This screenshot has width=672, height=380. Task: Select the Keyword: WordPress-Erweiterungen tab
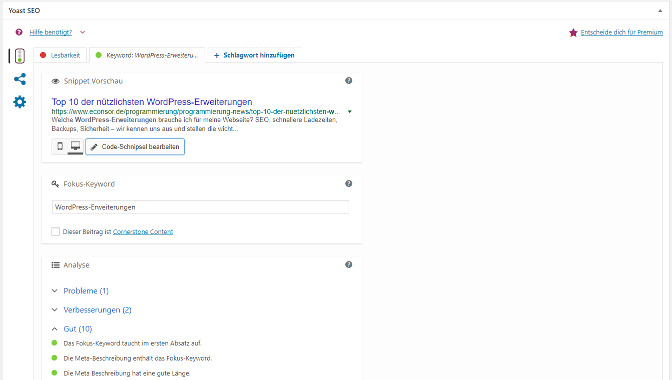147,55
